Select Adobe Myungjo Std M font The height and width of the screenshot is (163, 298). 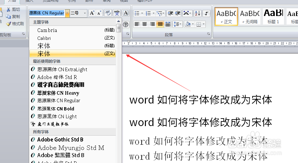(73, 148)
